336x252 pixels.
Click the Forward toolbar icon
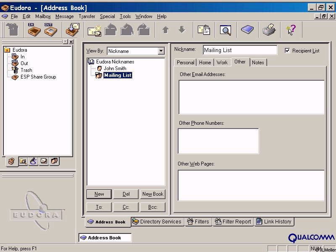click(x=143, y=30)
